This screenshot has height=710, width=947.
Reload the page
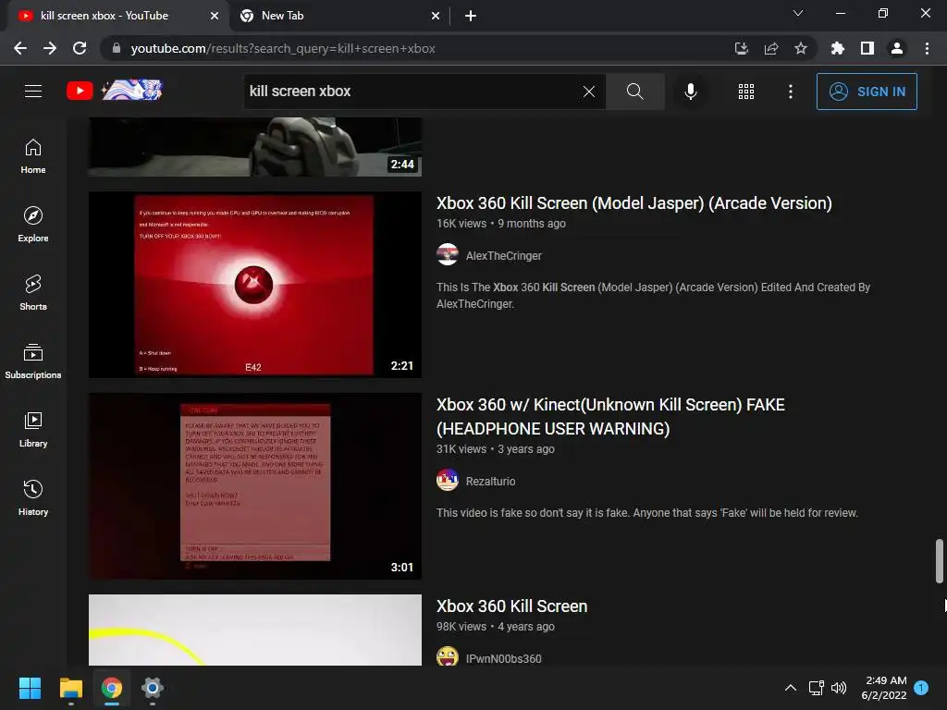tap(80, 48)
